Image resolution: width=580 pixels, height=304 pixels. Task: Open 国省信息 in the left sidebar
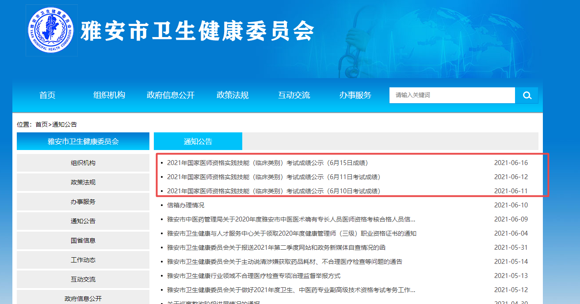pos(83,240)
